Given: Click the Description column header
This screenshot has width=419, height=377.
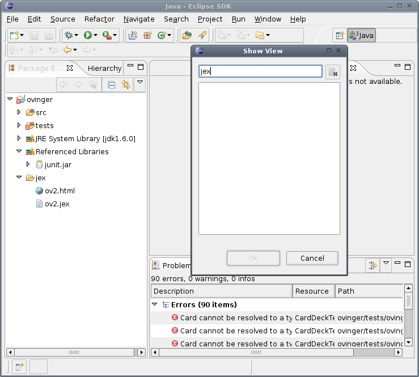Looking at the screenshot, I should (222, 291).
